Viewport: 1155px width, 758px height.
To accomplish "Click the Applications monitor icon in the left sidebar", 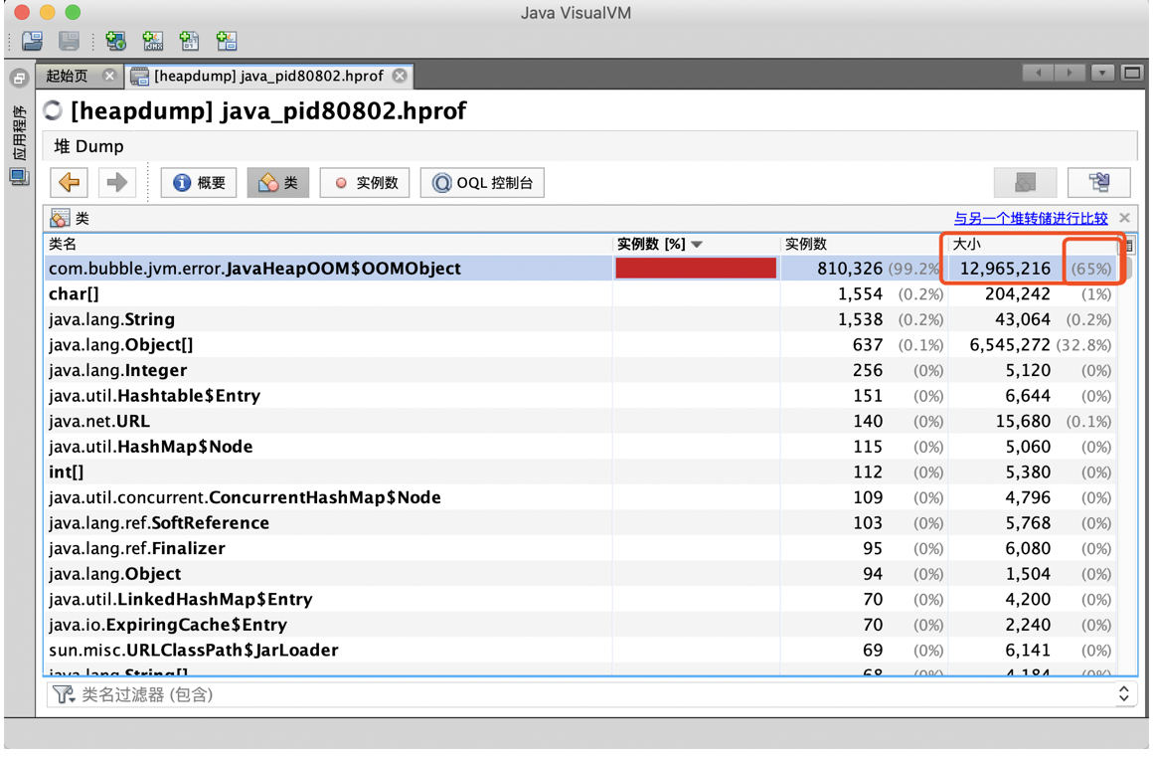I will (x=19, y=177).
